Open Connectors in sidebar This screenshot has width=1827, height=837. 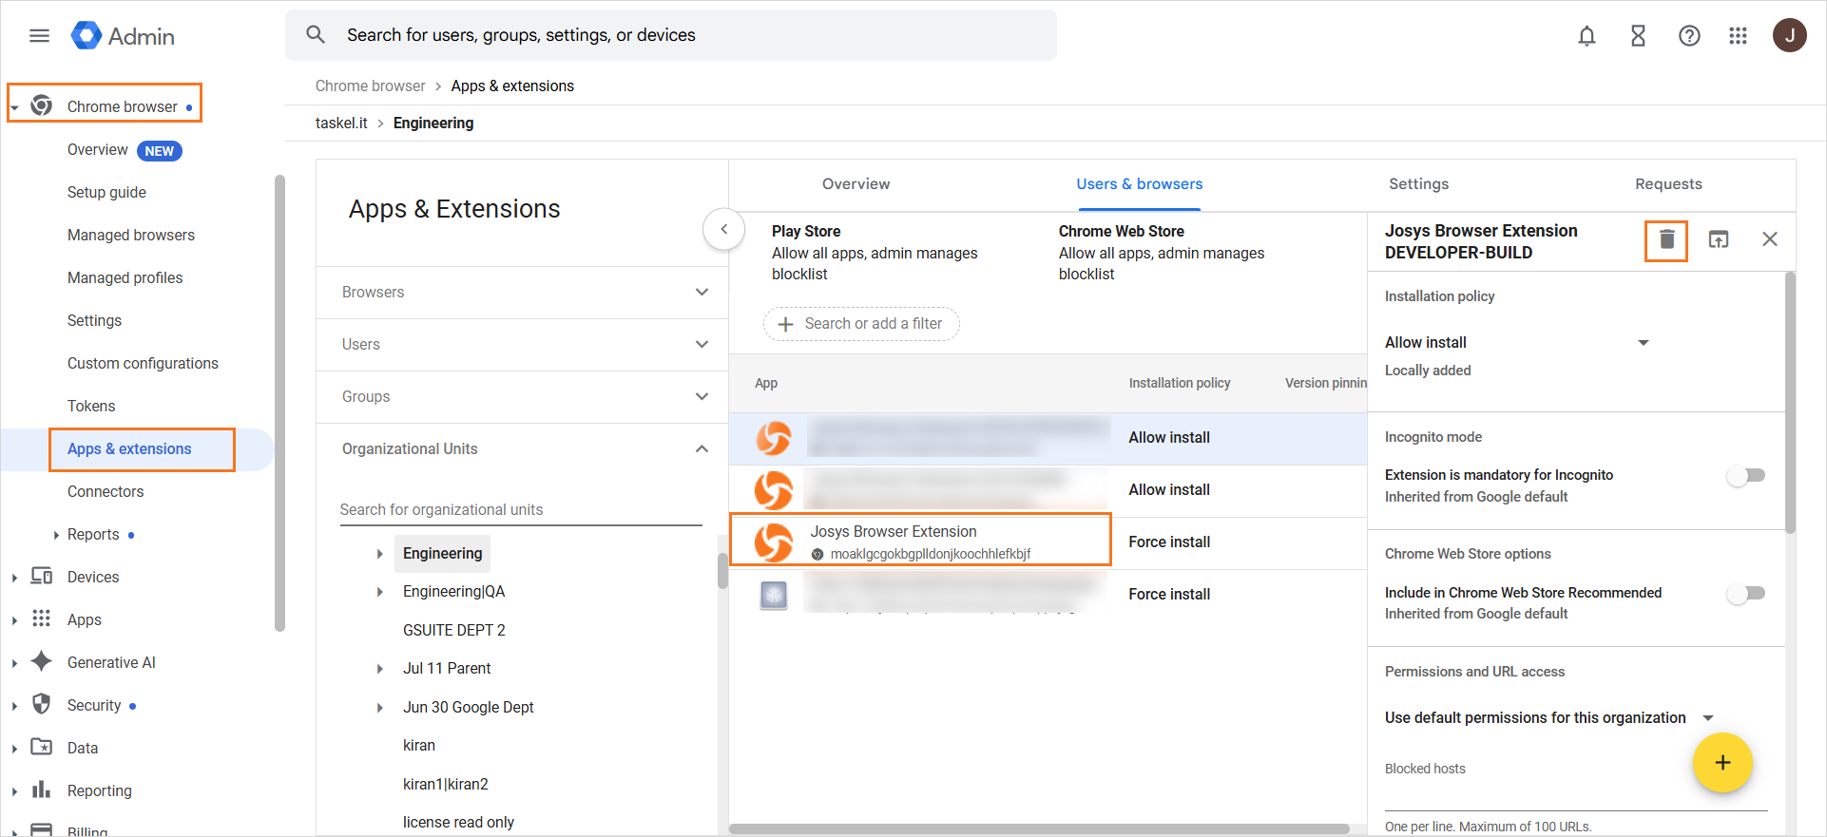106,491
